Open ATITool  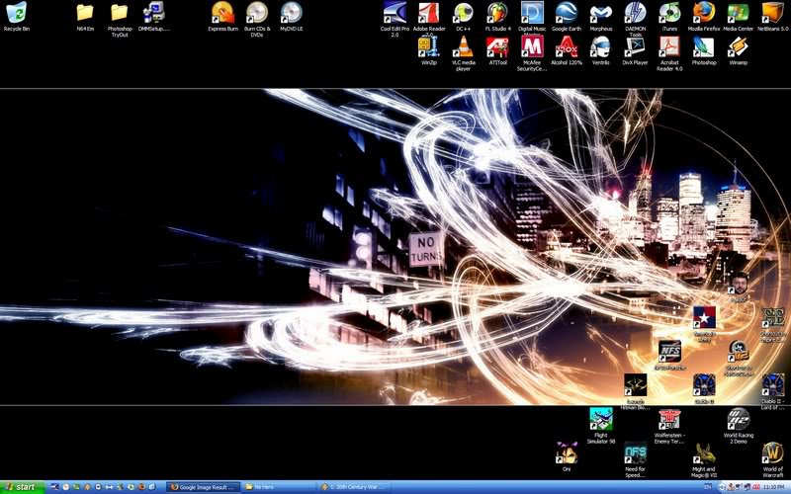[497, 50]
